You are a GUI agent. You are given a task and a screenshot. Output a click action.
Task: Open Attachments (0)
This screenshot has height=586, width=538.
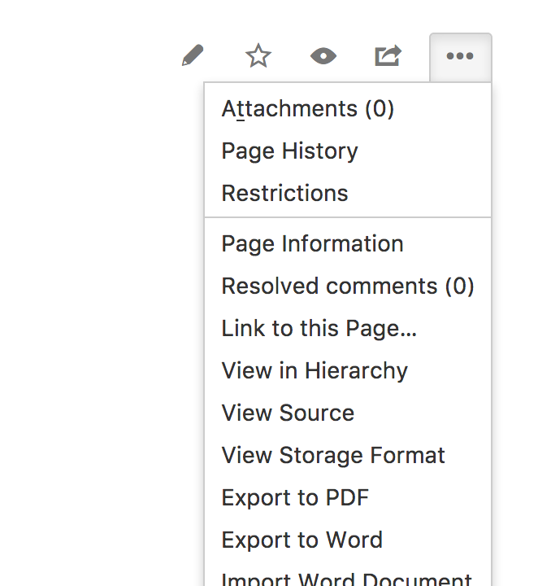click(x=348, y=109)
